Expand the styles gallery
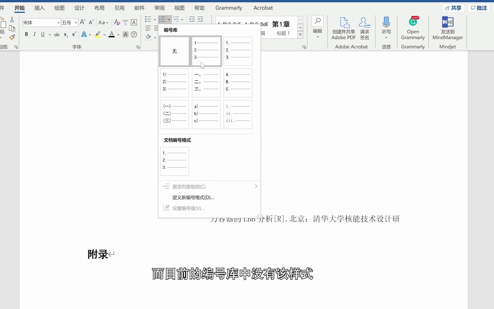The width and height of the screenshot is (494, 309). click(300, 35)
